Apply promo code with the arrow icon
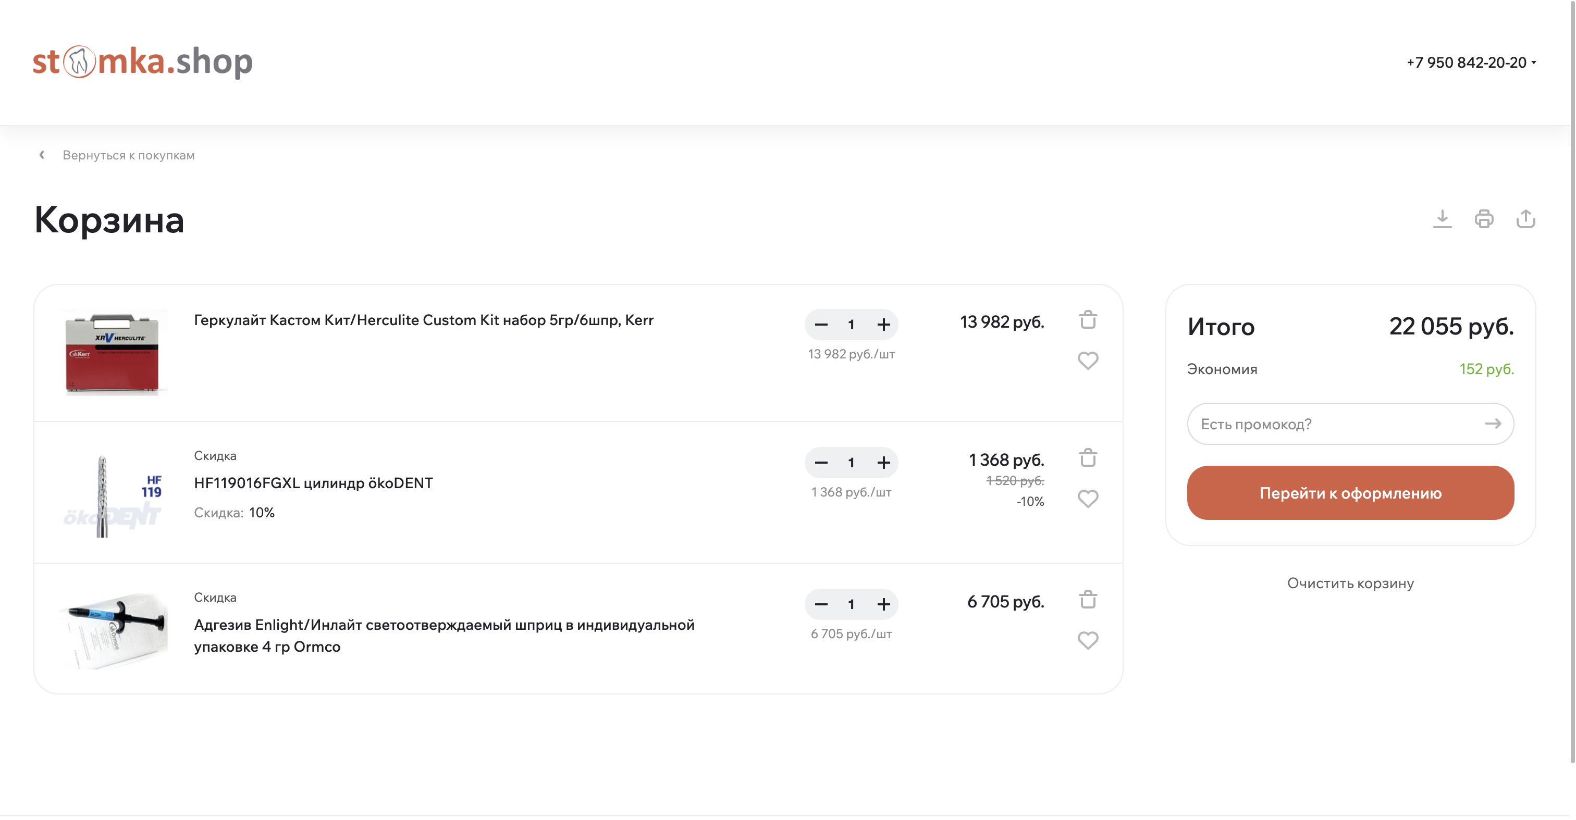The image size is (1576, 820). [1493, 424]
